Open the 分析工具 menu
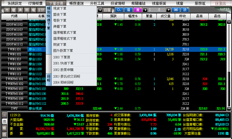This screenshot has height=139, width=232. coord(97,3)
